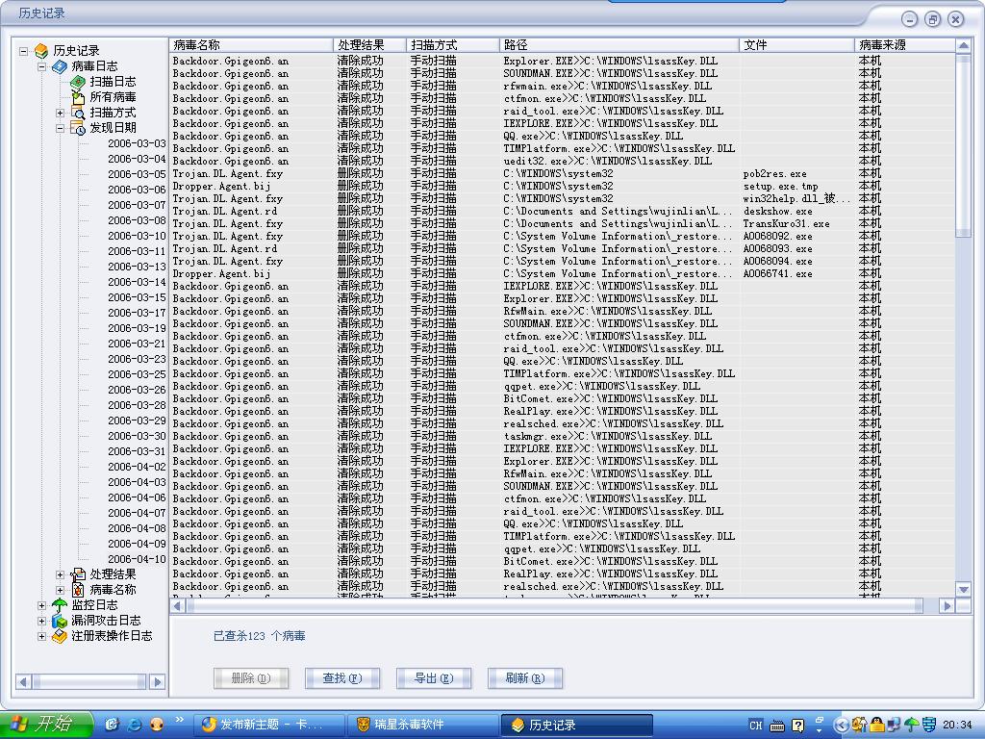Click the taskbar clock 20:34

click(x=957, y=726)
